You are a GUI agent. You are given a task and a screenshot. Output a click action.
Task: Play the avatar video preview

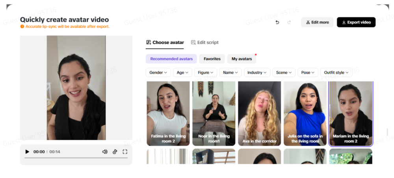point(27,152)
